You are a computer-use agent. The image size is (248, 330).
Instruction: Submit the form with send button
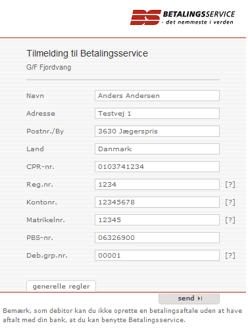coord(189,298)
